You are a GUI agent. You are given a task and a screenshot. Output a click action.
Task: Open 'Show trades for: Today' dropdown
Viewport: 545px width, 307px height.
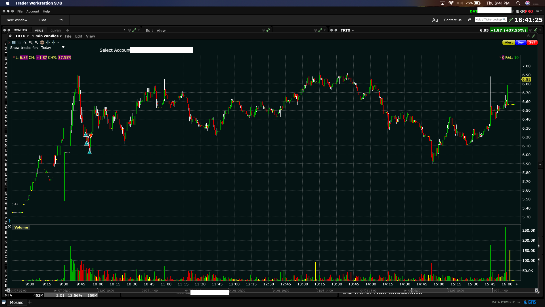[63, 47]
